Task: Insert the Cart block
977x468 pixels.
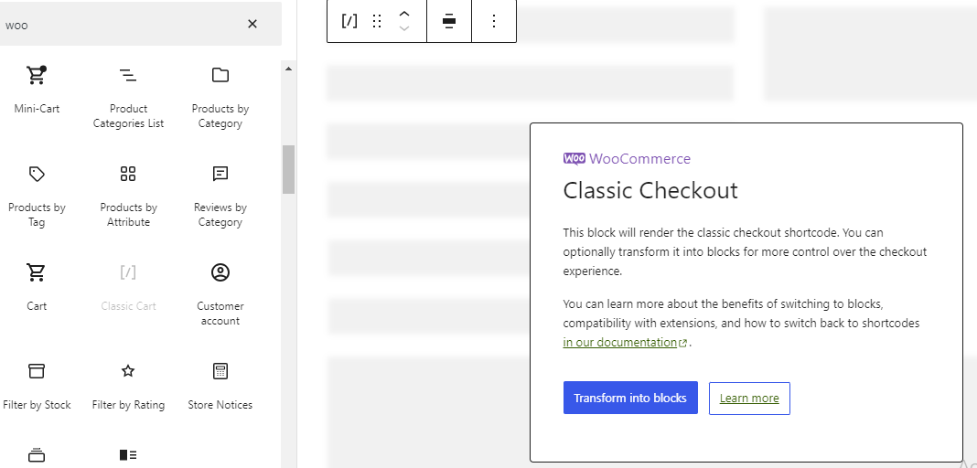Action: click(x=37, y=288)
